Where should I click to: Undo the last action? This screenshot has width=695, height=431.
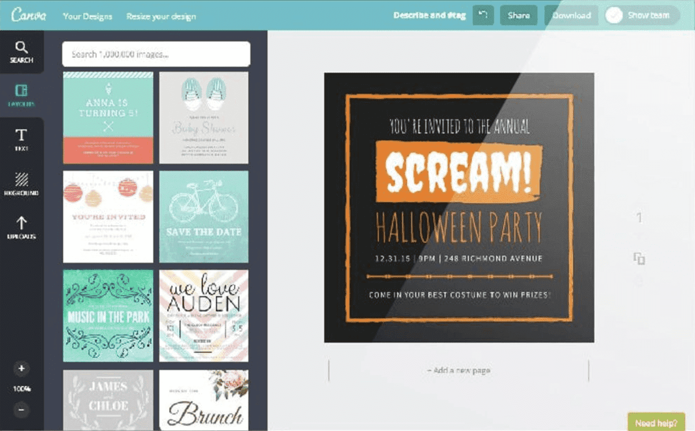click(x=483, y=15)
